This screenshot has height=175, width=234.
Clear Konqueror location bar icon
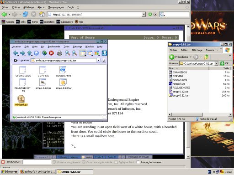(x=16, y=61)
